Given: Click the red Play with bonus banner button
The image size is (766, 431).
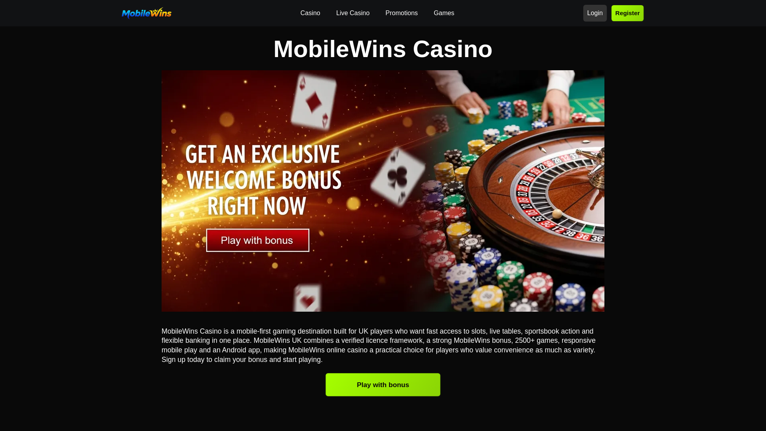Looking at the screenshot, I should point(257,240).
